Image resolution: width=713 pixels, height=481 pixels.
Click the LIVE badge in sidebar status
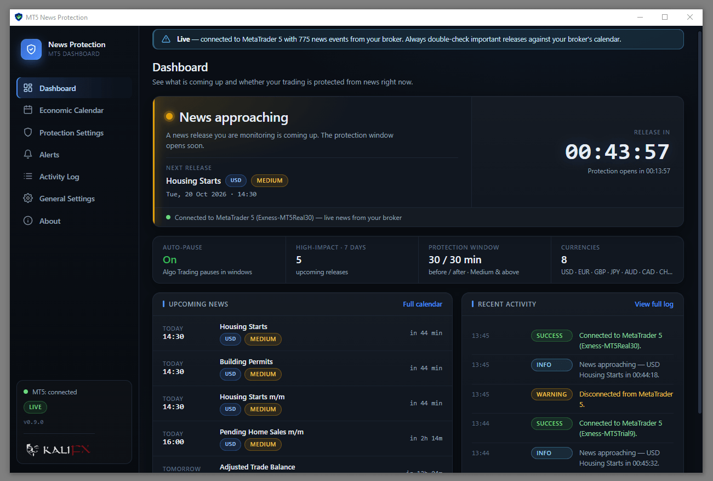pyautogui.click(x=35, y=408)
